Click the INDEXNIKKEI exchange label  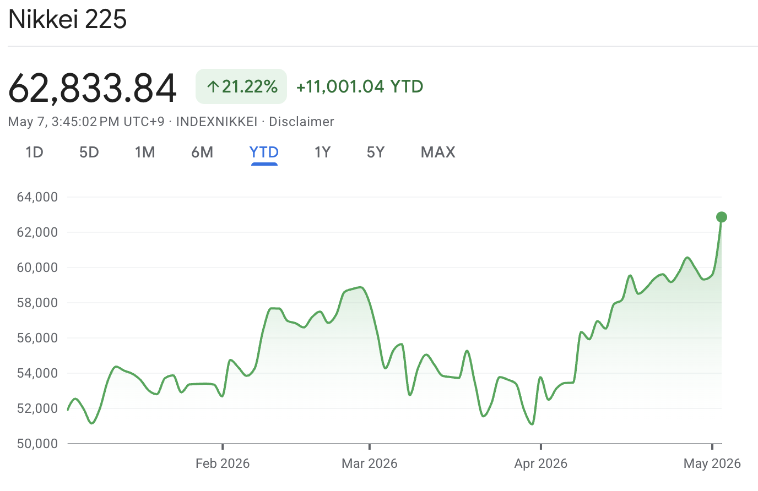(x=216, y=122)
